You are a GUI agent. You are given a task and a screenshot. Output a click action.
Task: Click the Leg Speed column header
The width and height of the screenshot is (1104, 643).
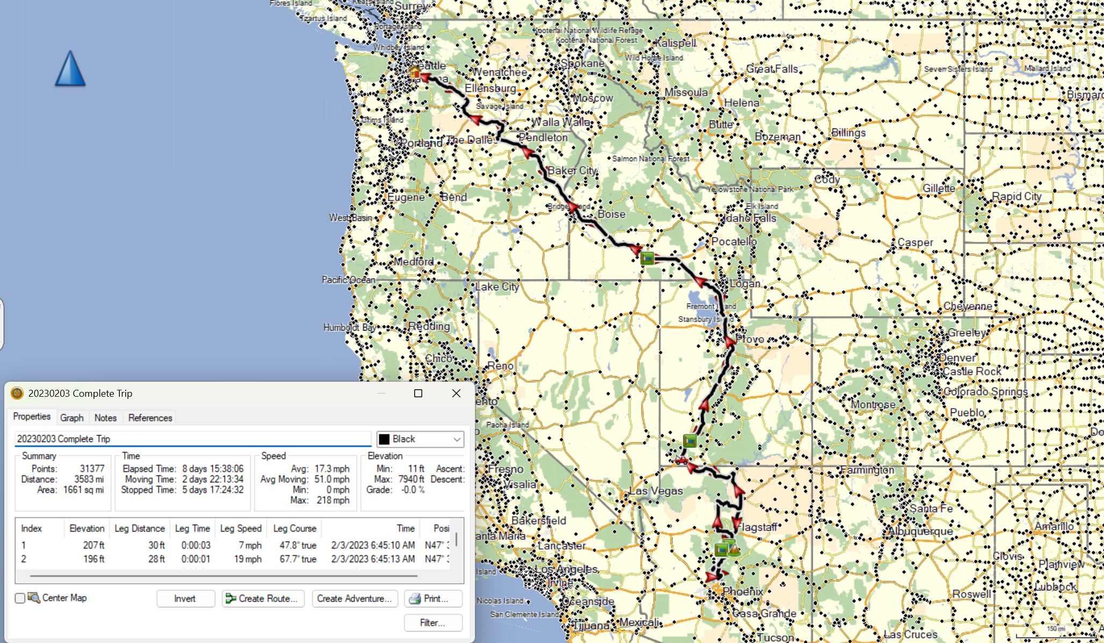(241, 528)
